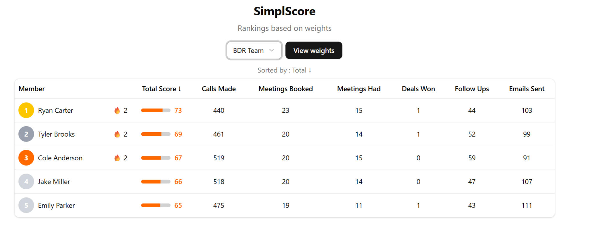Click Jake Miller's rank 4 badge

(x=26, y=182)
